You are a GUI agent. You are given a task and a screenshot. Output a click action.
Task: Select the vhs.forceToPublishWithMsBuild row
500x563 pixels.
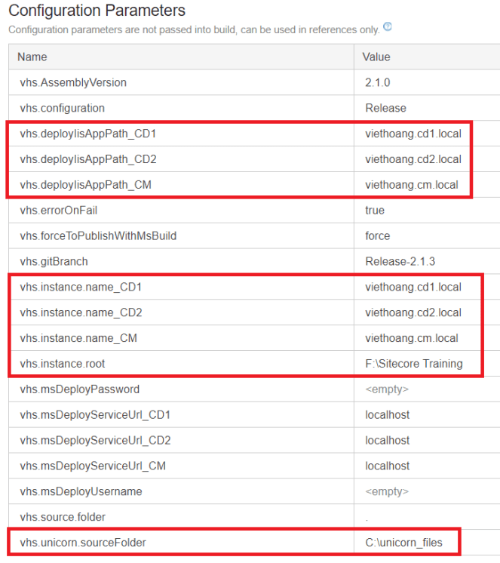(x=98, y=236)
